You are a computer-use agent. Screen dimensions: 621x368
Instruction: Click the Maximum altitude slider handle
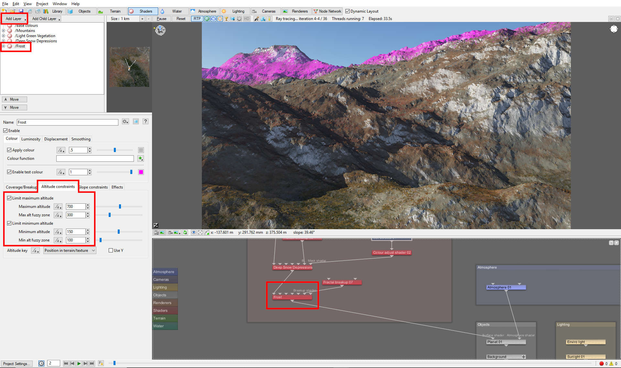pyautogui.click(x=120, y=207)
